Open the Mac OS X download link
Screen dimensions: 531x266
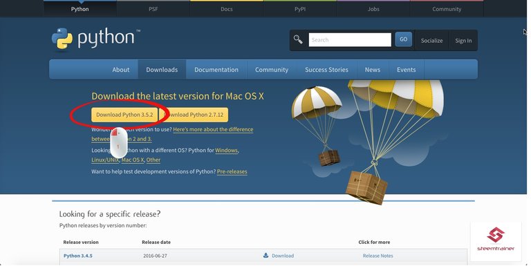click(x=133, y=160)
